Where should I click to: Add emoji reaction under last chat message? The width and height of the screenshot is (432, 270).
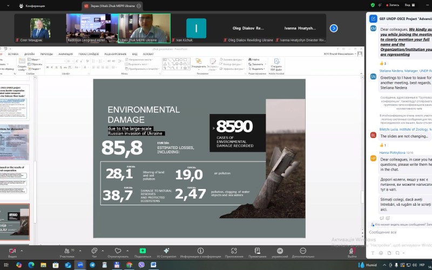point(388,218)
